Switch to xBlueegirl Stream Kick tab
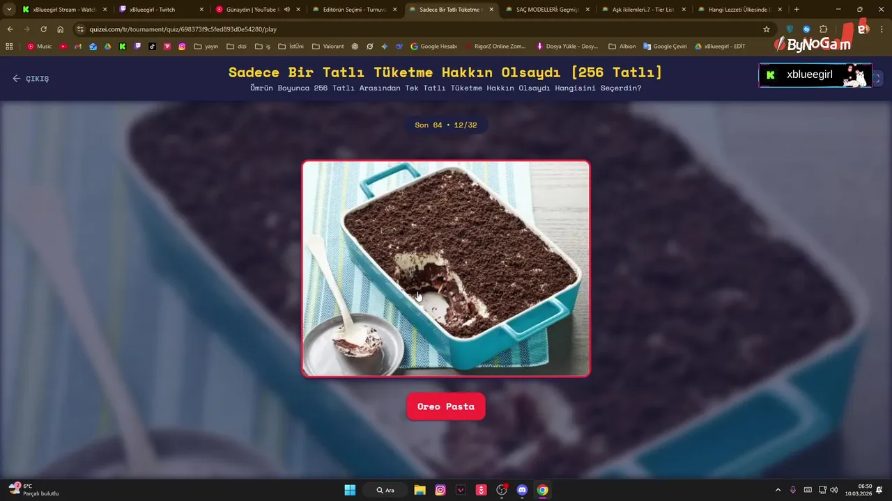 [64, 10]
